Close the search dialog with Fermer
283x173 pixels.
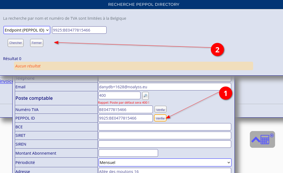point(37,43)
